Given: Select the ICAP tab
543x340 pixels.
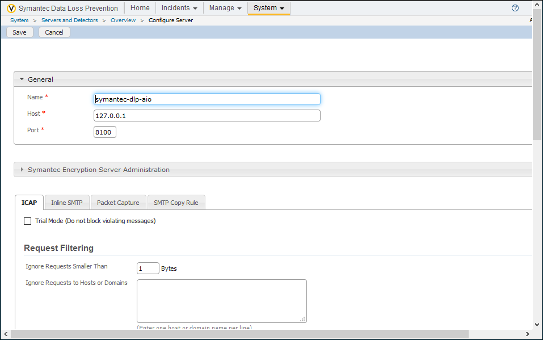Looking at the screenshot, I should tap(29, 203).
